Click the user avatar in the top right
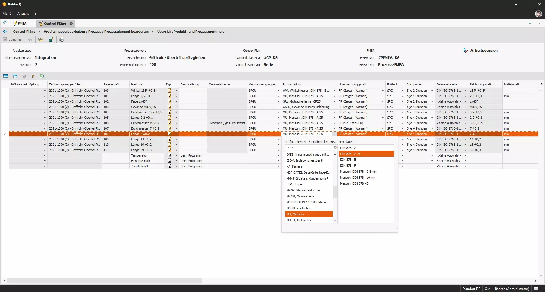Image resolution: width=545 pixels, height=292 pixels. click(x=538, y=14)
